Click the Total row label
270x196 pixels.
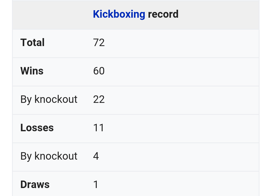32,43
